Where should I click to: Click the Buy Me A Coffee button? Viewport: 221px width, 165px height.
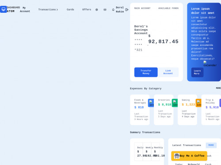click(189, 156)
